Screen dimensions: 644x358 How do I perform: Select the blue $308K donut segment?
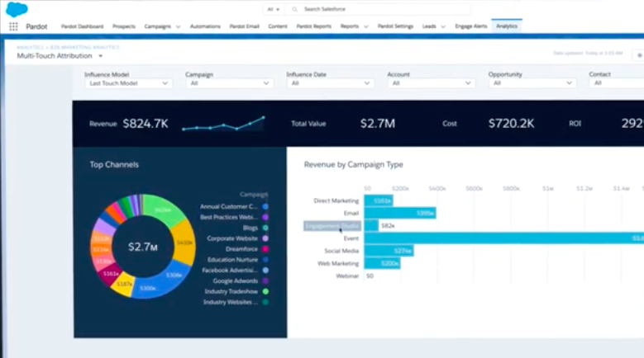[174, 276]
